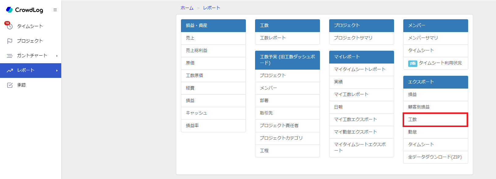The height and width of the screenshot is (179, 496).
Task: Click the β版 badge next to タイムシート利用状況
Action: (x=413, y=63)
